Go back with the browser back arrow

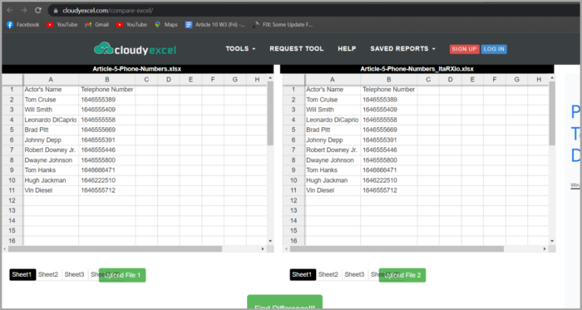point(10,10)
